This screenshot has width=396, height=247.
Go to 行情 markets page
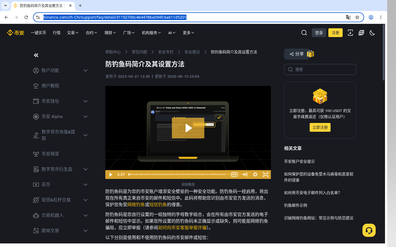point(57,33)
